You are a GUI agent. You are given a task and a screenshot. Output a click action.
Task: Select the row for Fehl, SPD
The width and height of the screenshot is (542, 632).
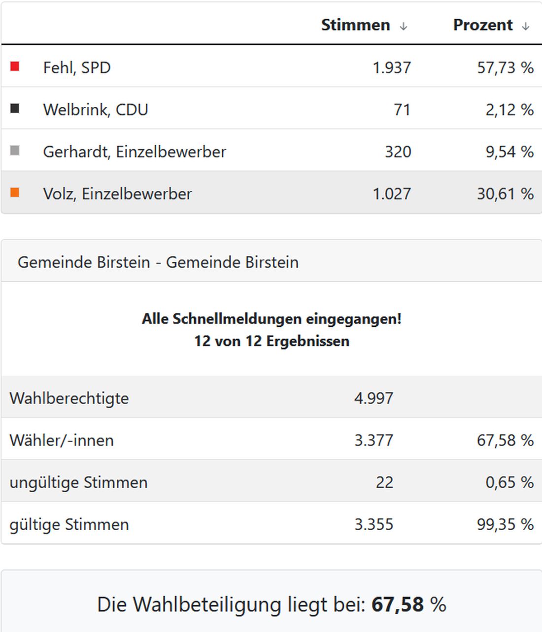(x=197, y=67)
